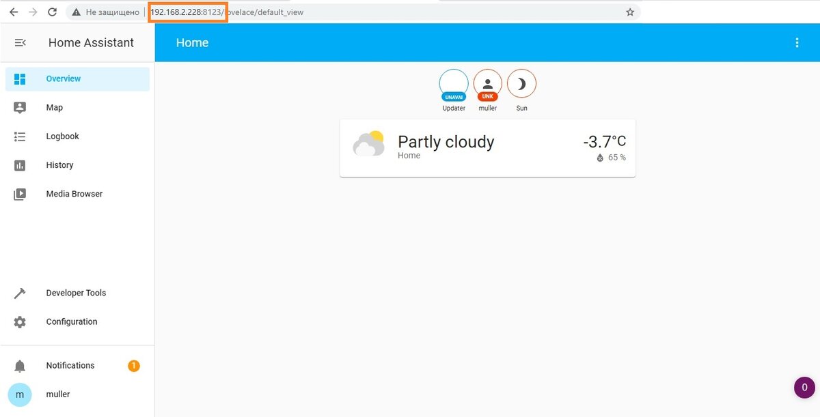Select Configuration in the sidebar

pos(77,322)
